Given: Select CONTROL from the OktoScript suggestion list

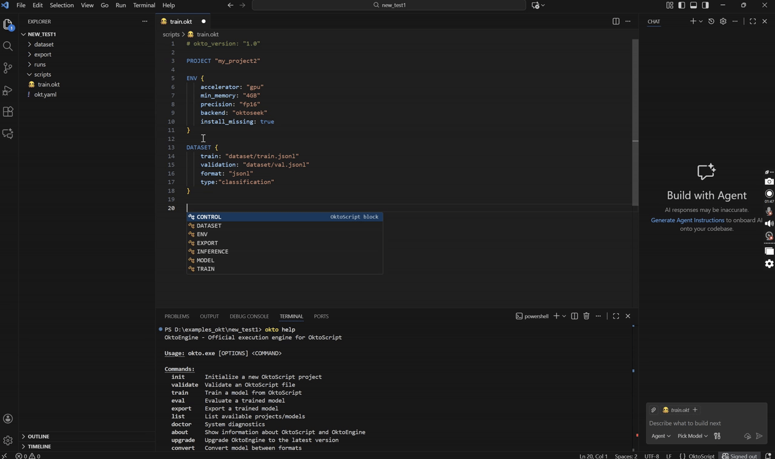Looking at the screenshot, I should (x=209, y=216).
